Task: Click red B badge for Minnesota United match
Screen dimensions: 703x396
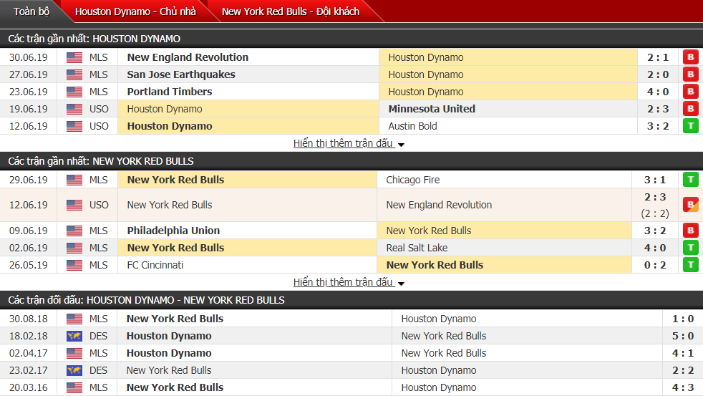Action: tap(690, 109)
